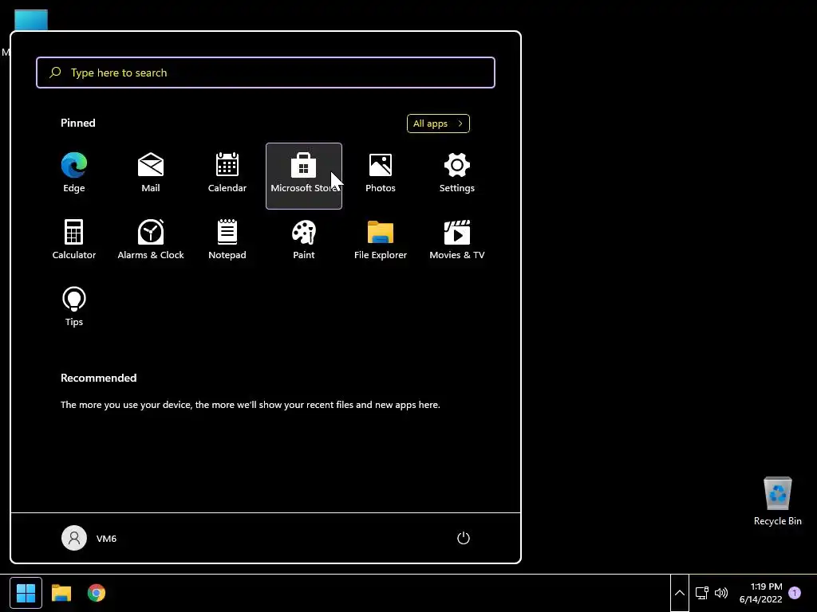The image size is (817, 612).
Task: Click the Type here to search box
Action: coord(266,73)
